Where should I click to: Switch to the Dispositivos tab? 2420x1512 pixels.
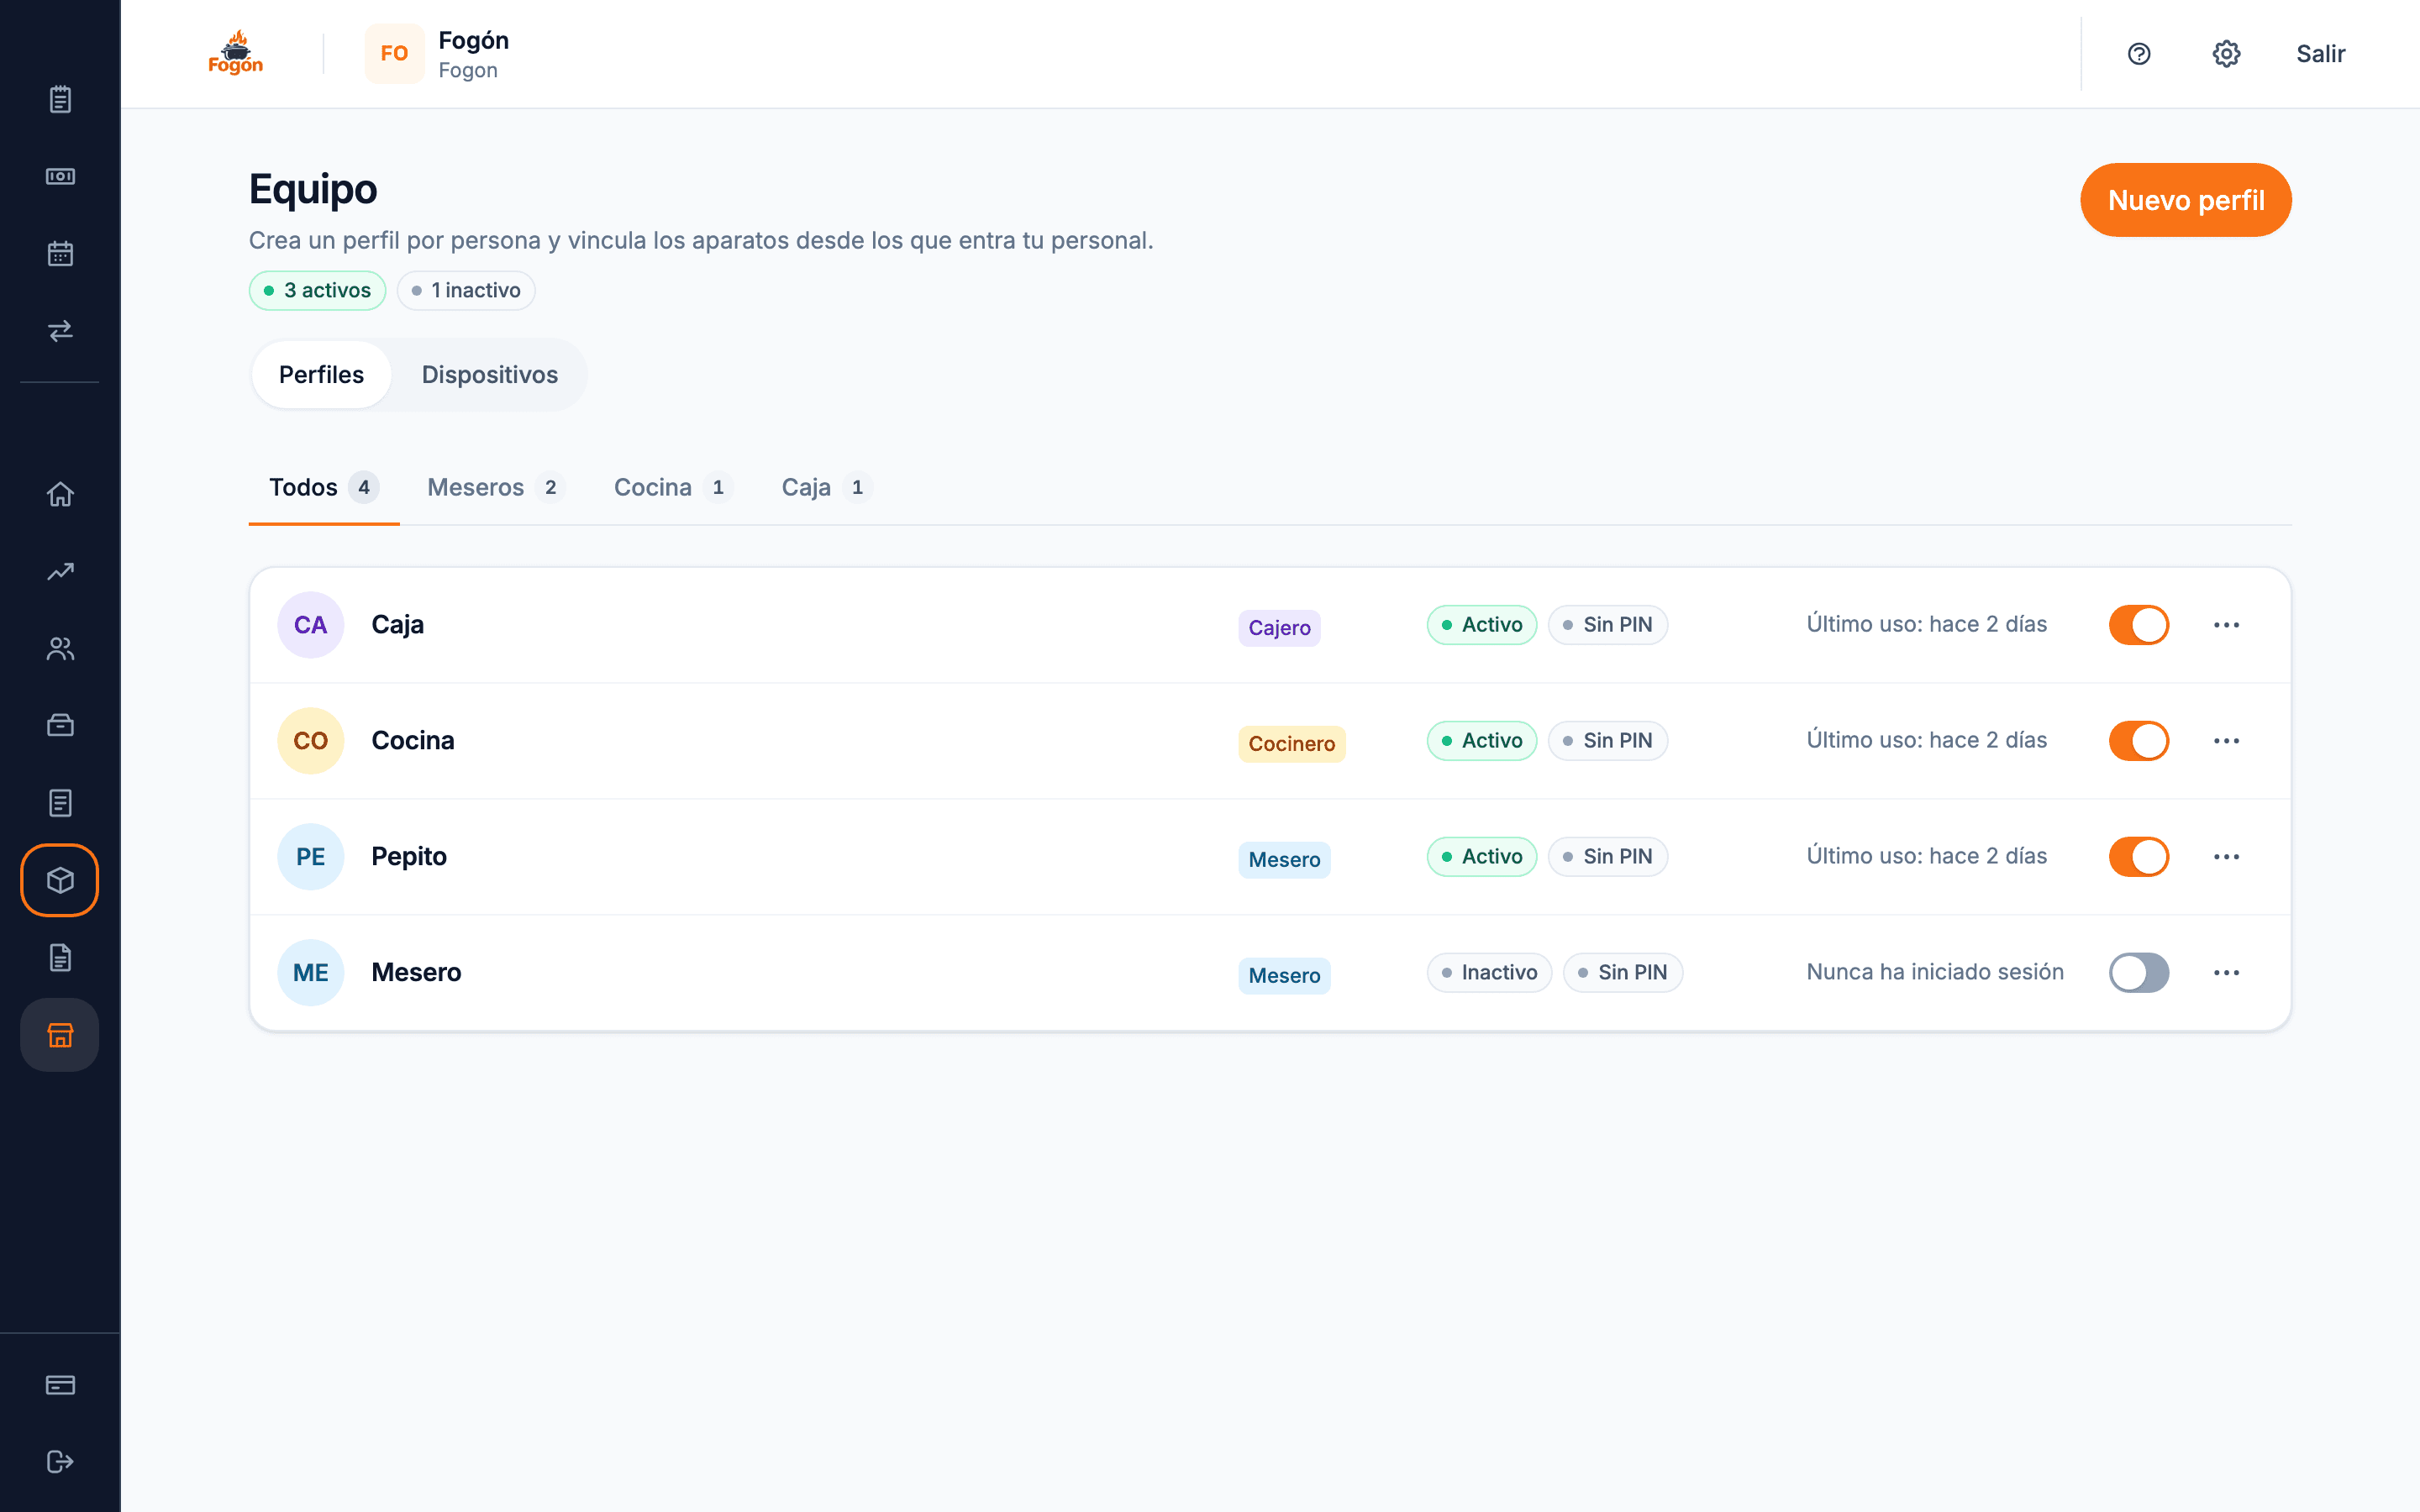tap(489, 375)
